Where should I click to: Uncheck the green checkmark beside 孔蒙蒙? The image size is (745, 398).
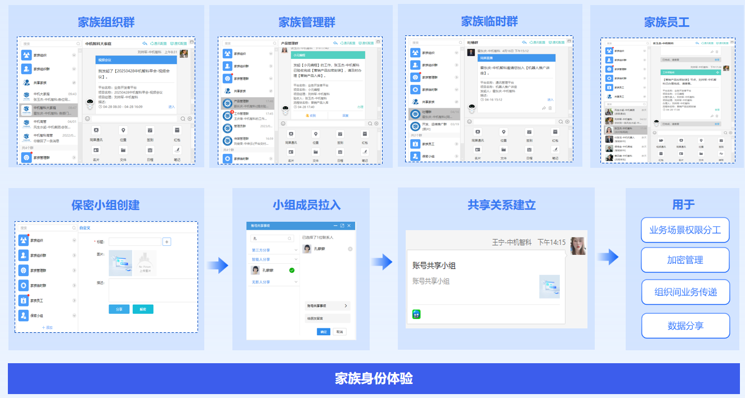[291, 270]
